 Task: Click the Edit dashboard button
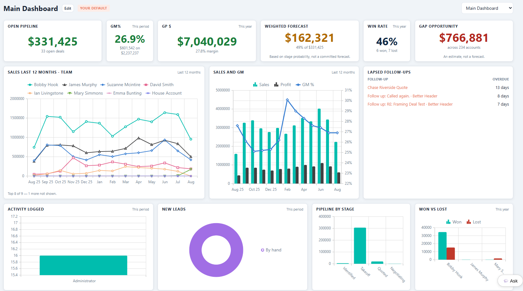click(68, 8)
